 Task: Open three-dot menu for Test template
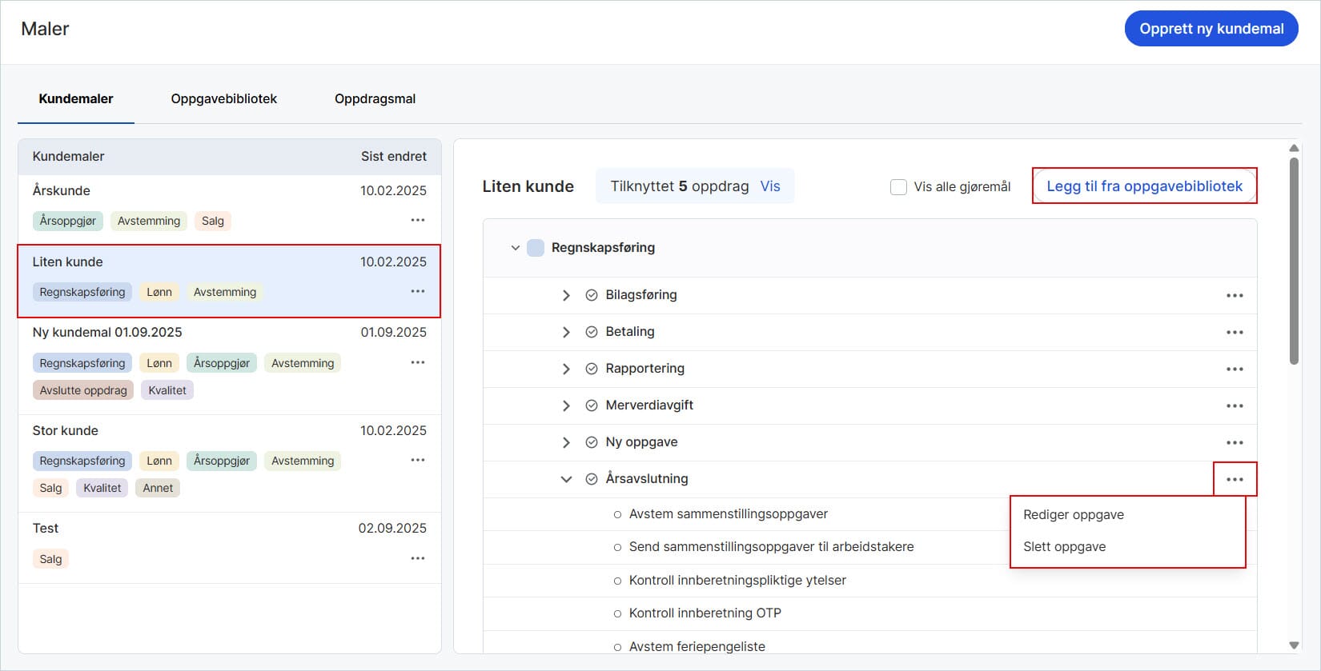pyautogui.click(x=417, y=558)
